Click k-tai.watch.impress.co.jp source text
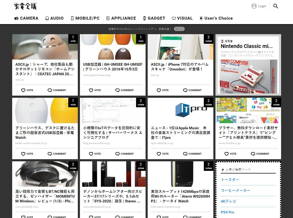293x218 pixels. point(166,207)
